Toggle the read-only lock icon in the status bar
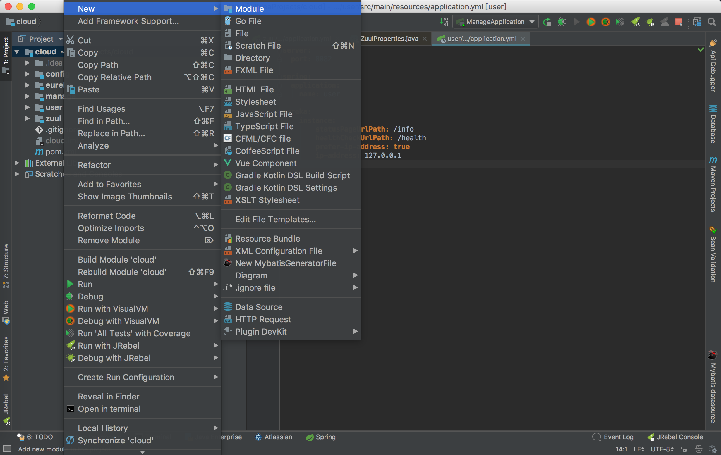Viewport: 721px width, 455px height. (684, 449)
